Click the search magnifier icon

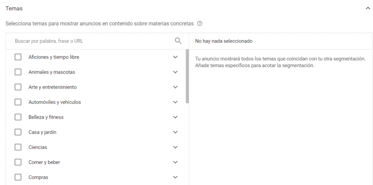pyautogui.click(x=178, y=41)
